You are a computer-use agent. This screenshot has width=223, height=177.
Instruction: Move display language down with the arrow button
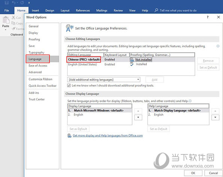tap(138, 117)
